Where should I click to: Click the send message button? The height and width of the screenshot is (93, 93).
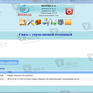[x=9, y=62]
